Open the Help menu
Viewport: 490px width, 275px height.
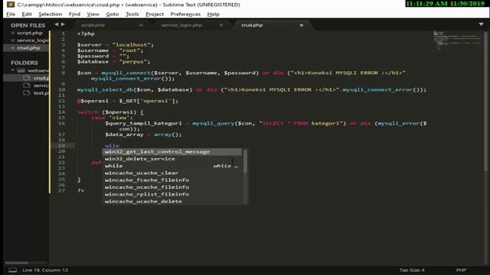(213, 14)
